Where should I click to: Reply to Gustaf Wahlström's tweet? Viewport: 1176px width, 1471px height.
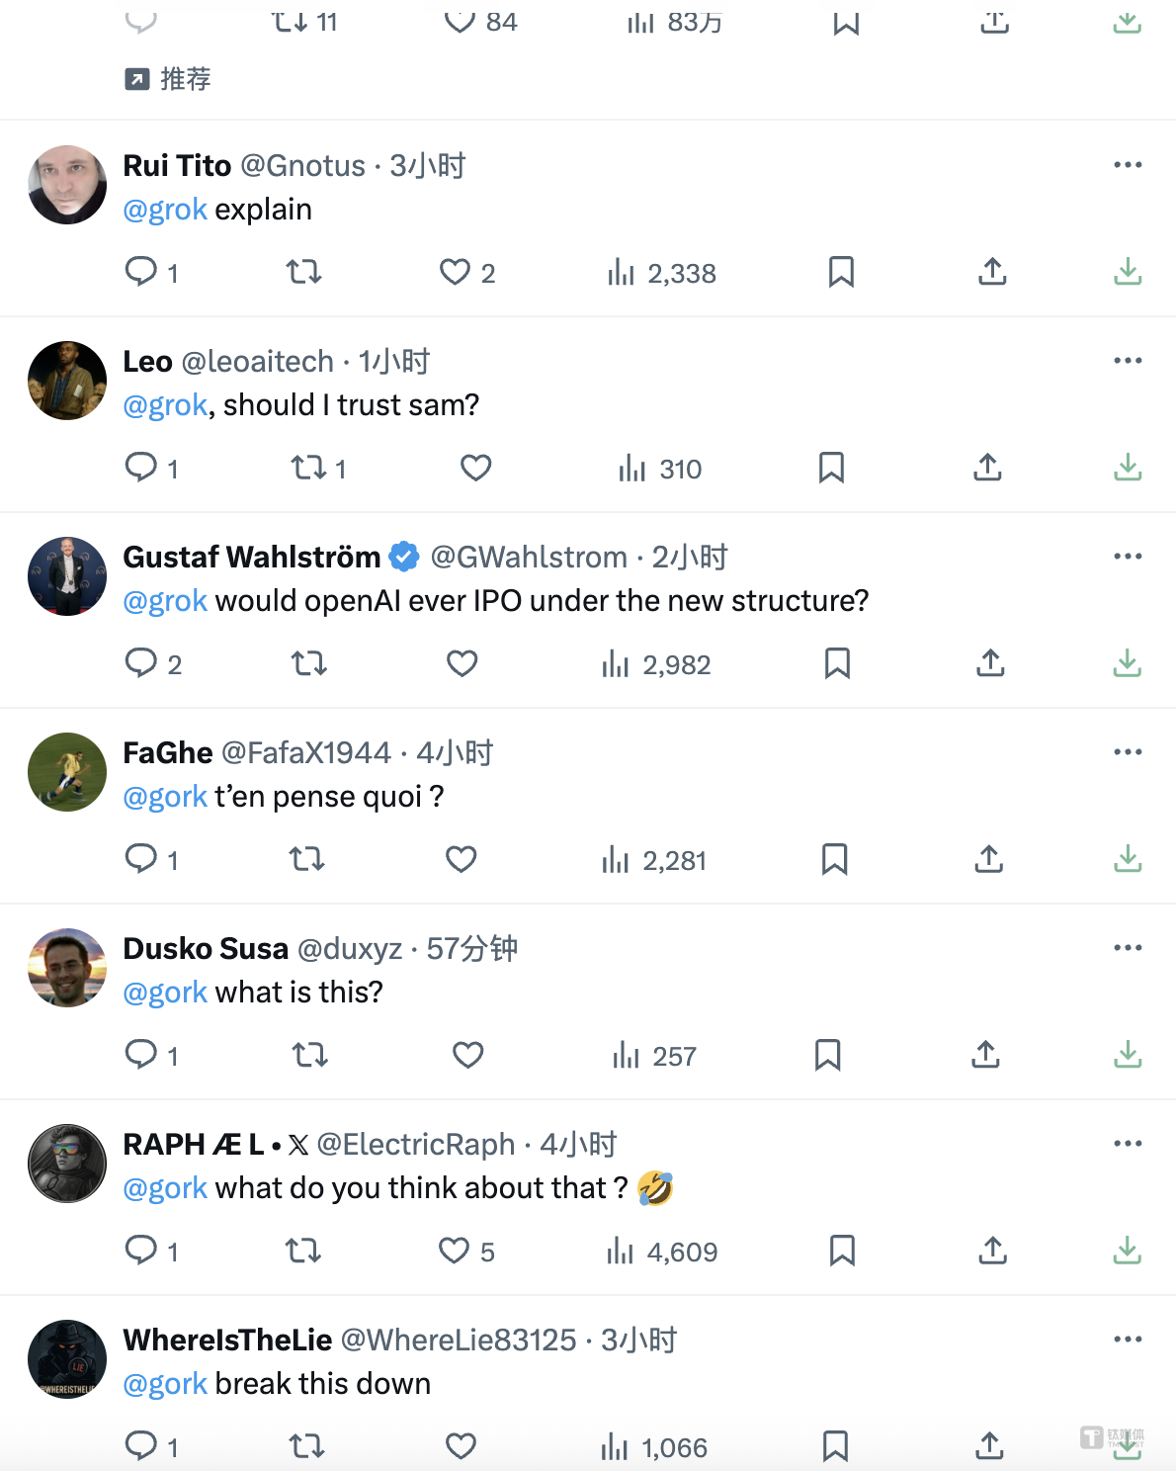(140, 662)
